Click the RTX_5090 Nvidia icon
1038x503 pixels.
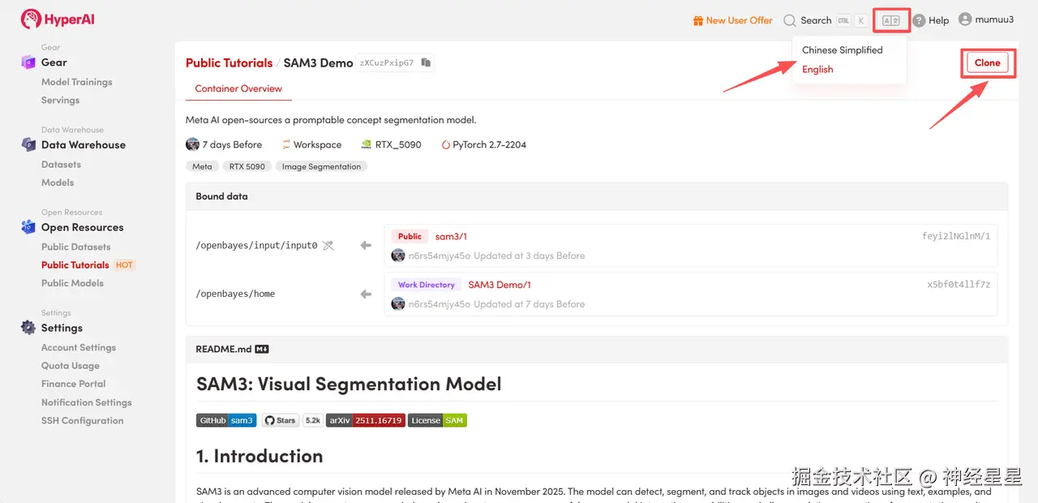coord(365,144)
